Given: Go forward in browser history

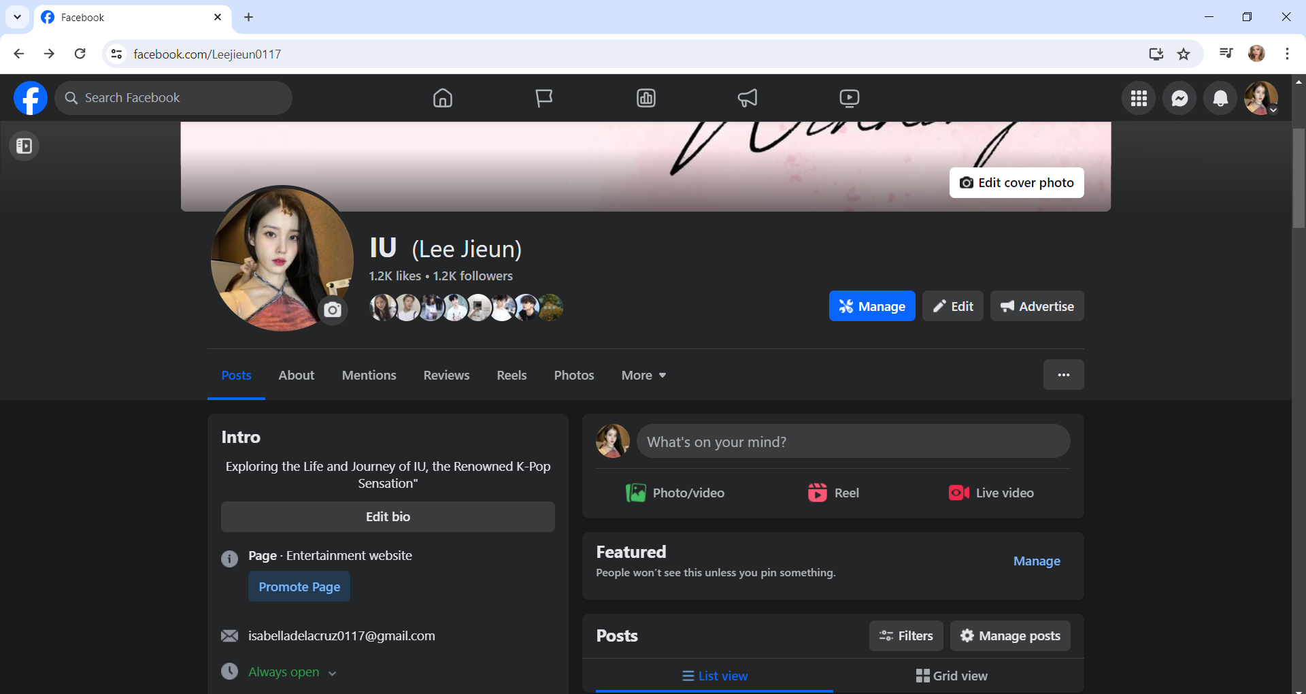Looking at the screenshot, I should (x=50, y=54).
